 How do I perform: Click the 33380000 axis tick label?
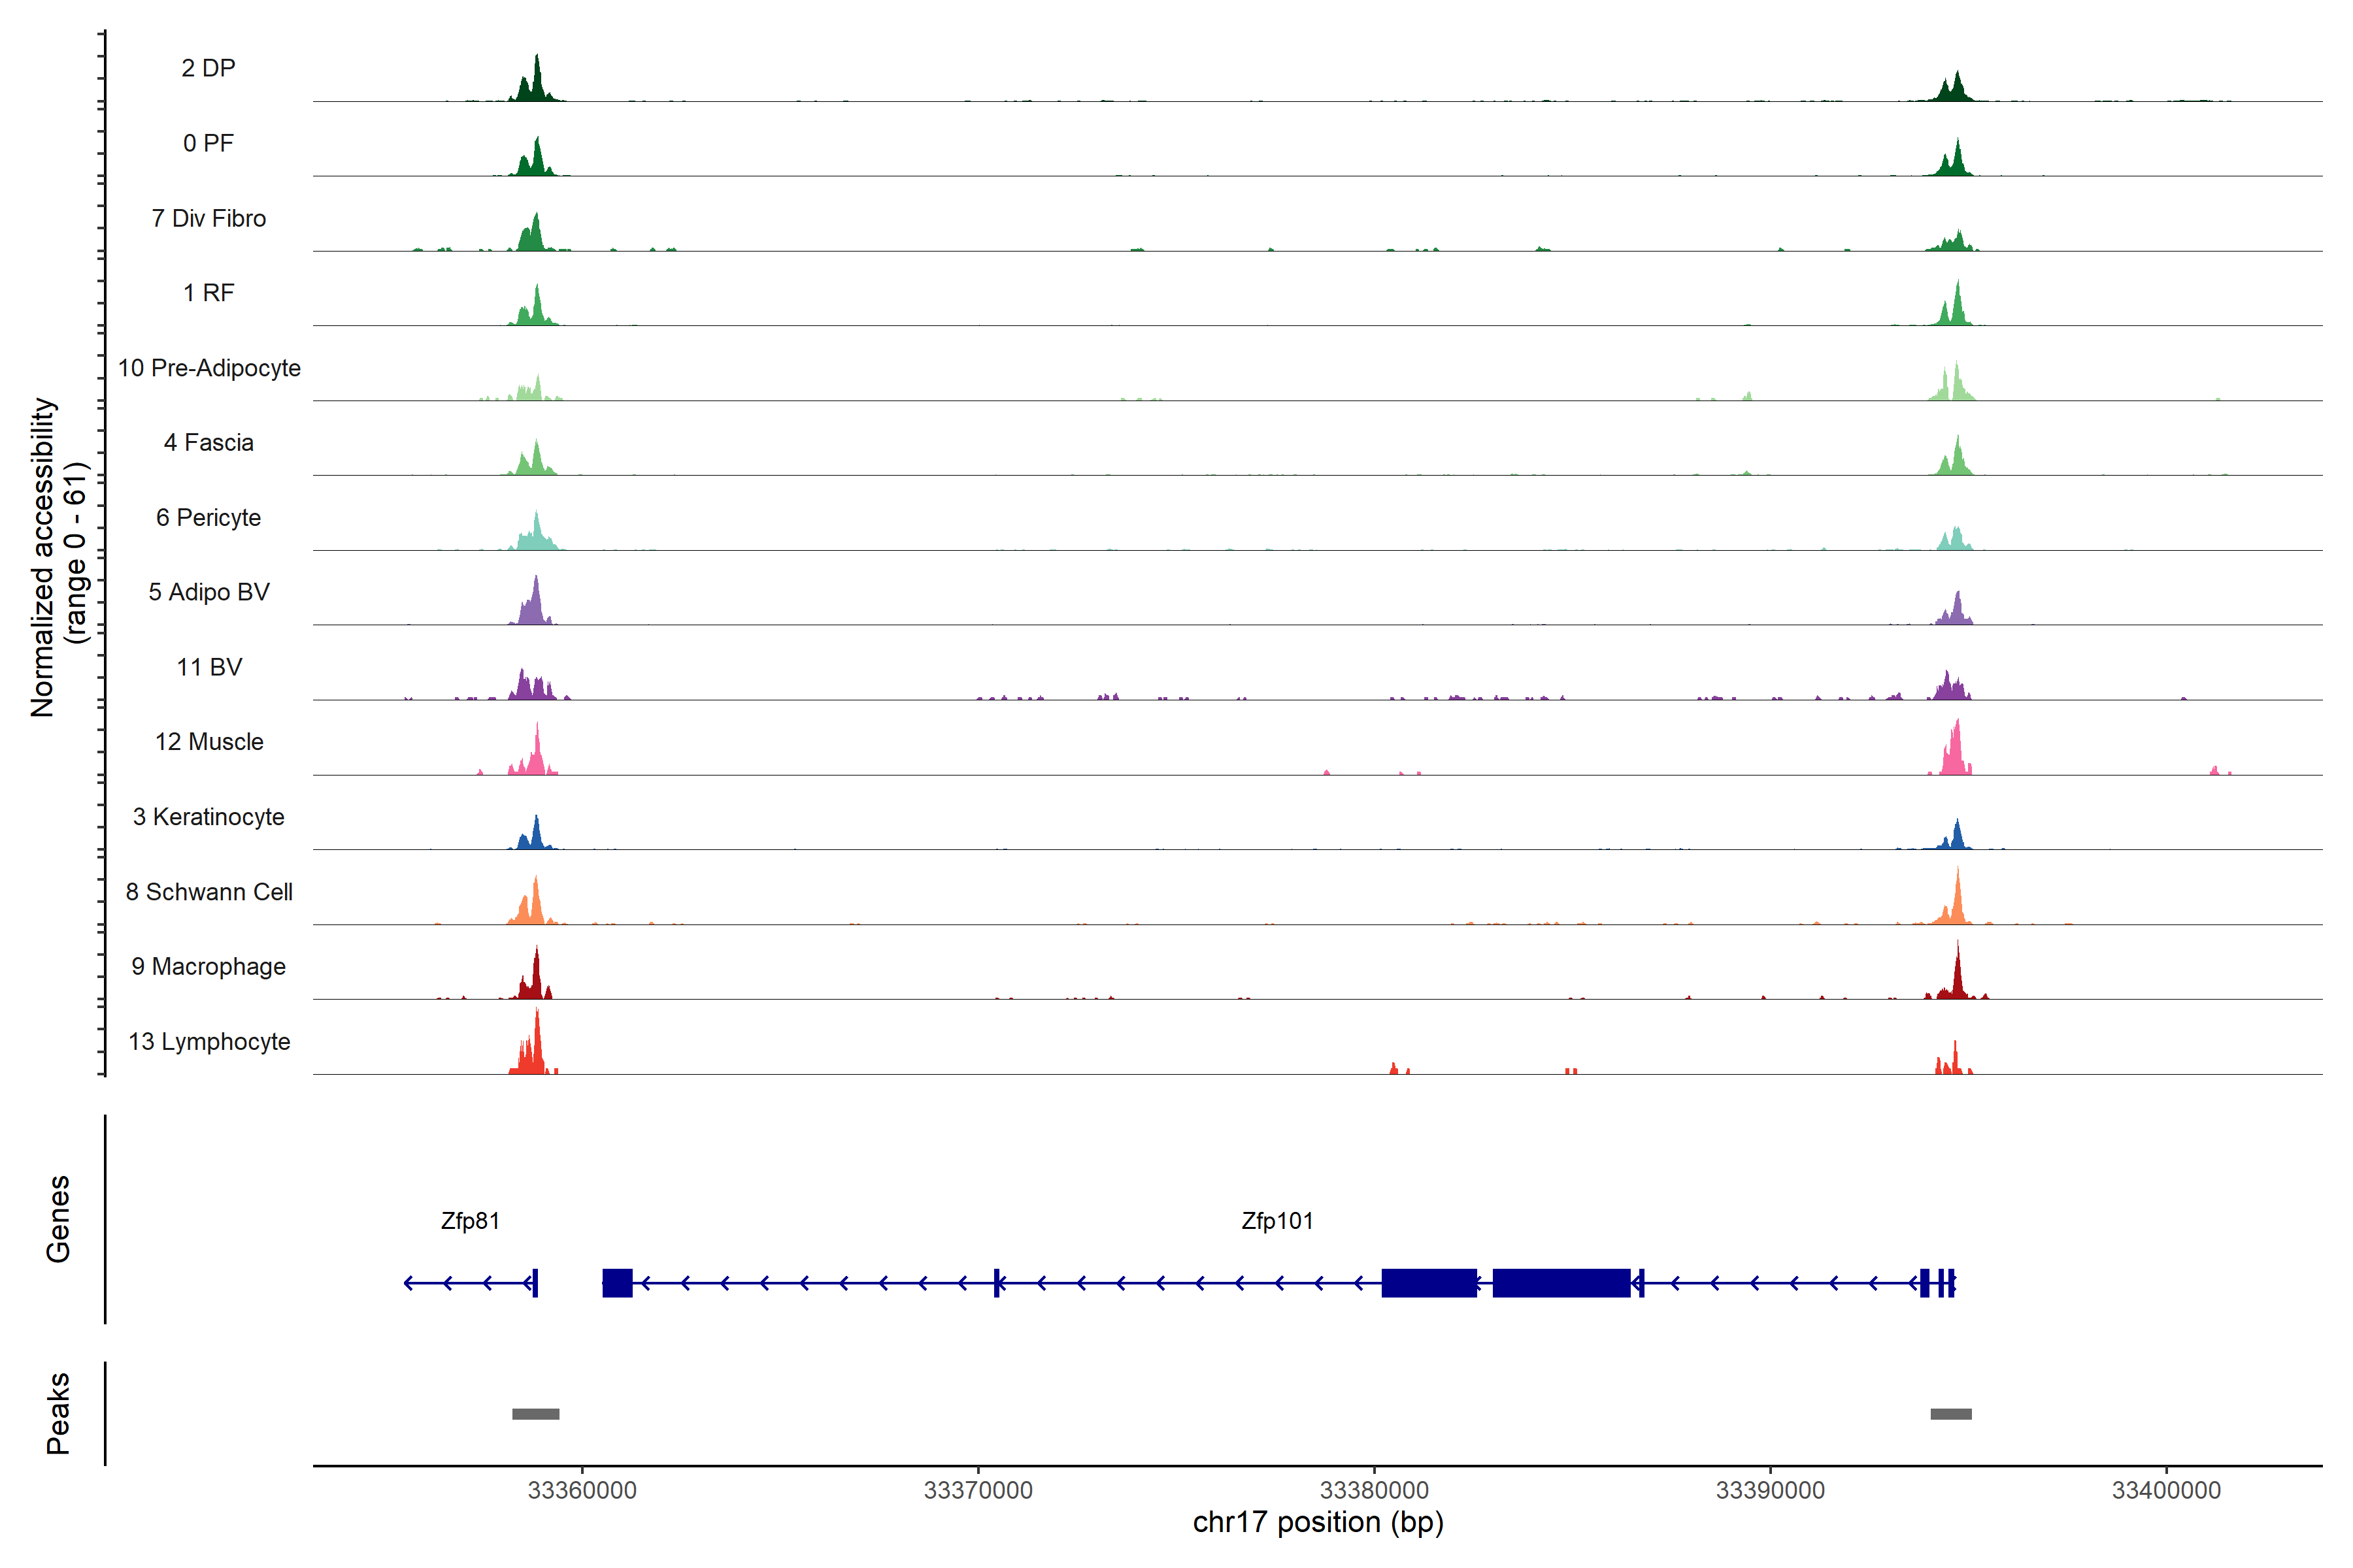(1374, 1489)
